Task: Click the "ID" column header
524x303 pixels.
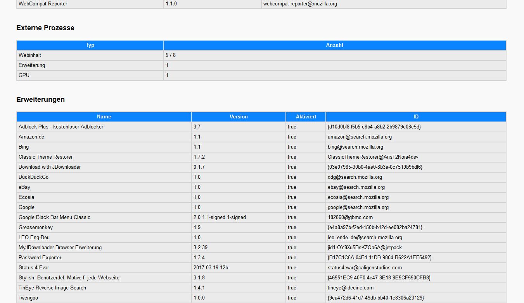Action: tap(416, 117)
